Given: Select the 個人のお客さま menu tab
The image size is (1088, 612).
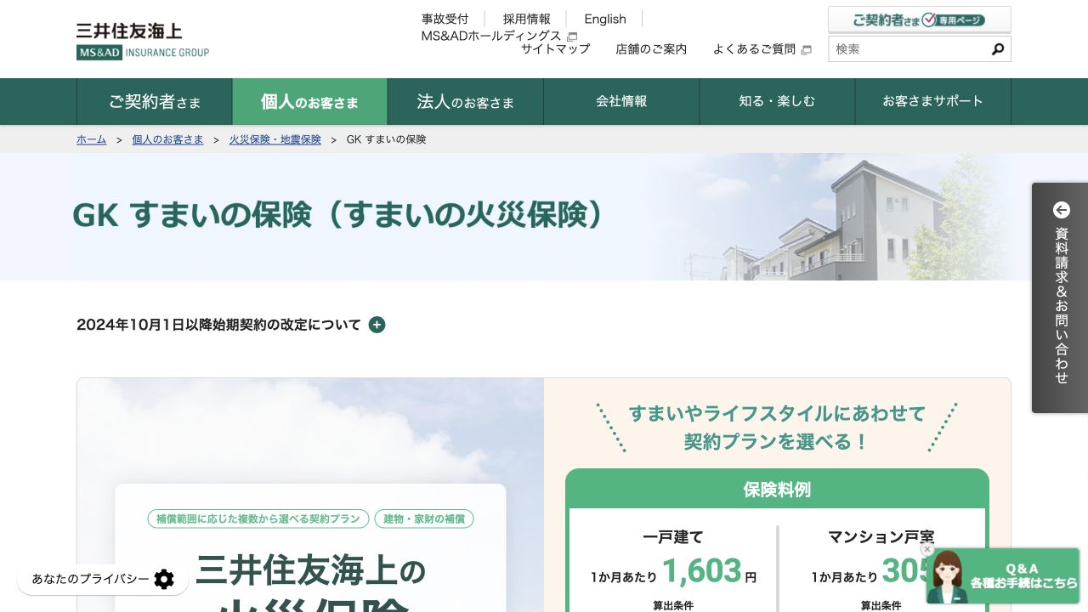Looking at the screenshot, I should coord(310,102).
